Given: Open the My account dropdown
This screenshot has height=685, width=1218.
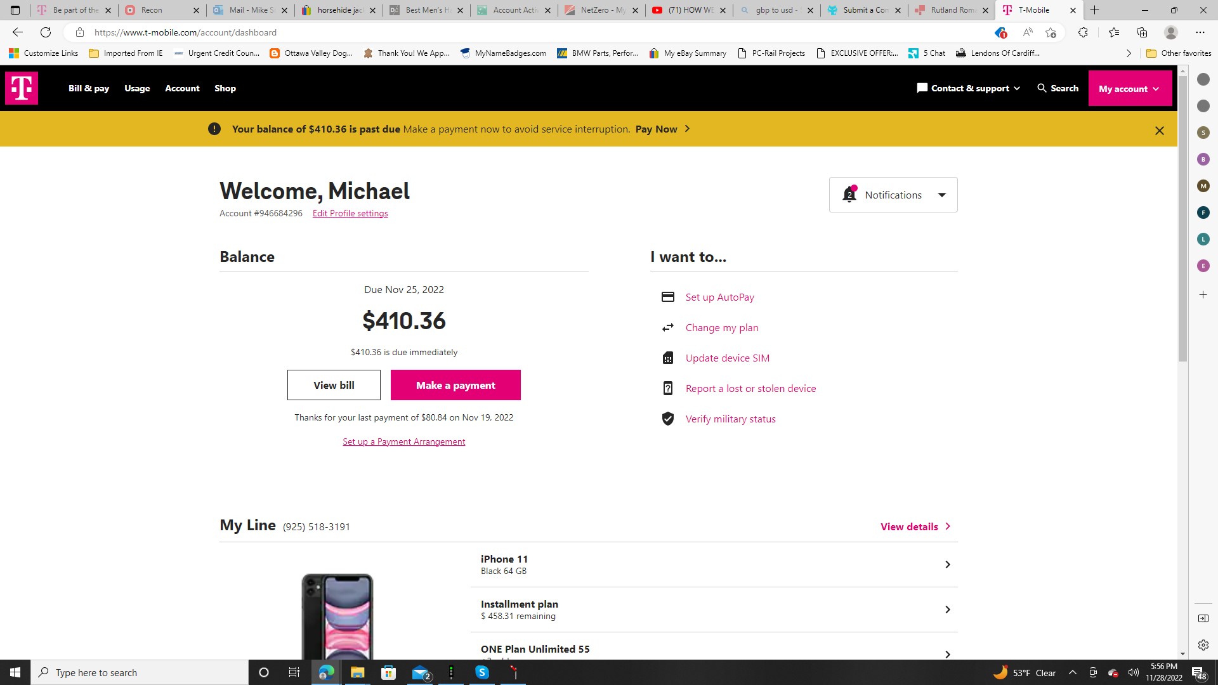Looking at the screenshot, I should coord(1129,89).
